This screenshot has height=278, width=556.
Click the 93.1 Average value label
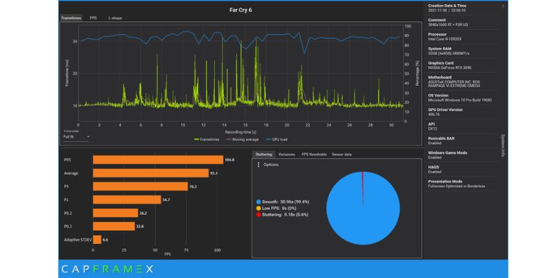click(214, 173)
